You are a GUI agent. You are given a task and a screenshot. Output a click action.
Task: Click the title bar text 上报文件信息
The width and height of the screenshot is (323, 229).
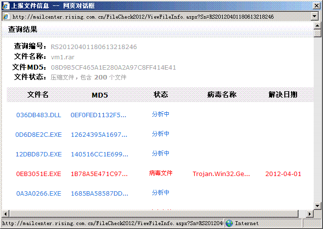coord(30,5)
